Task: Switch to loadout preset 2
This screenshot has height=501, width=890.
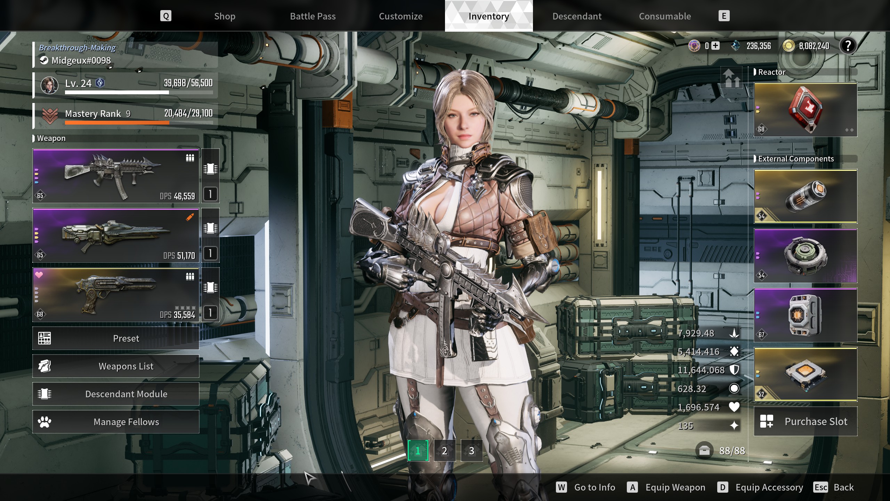Action: click(445, 451)
